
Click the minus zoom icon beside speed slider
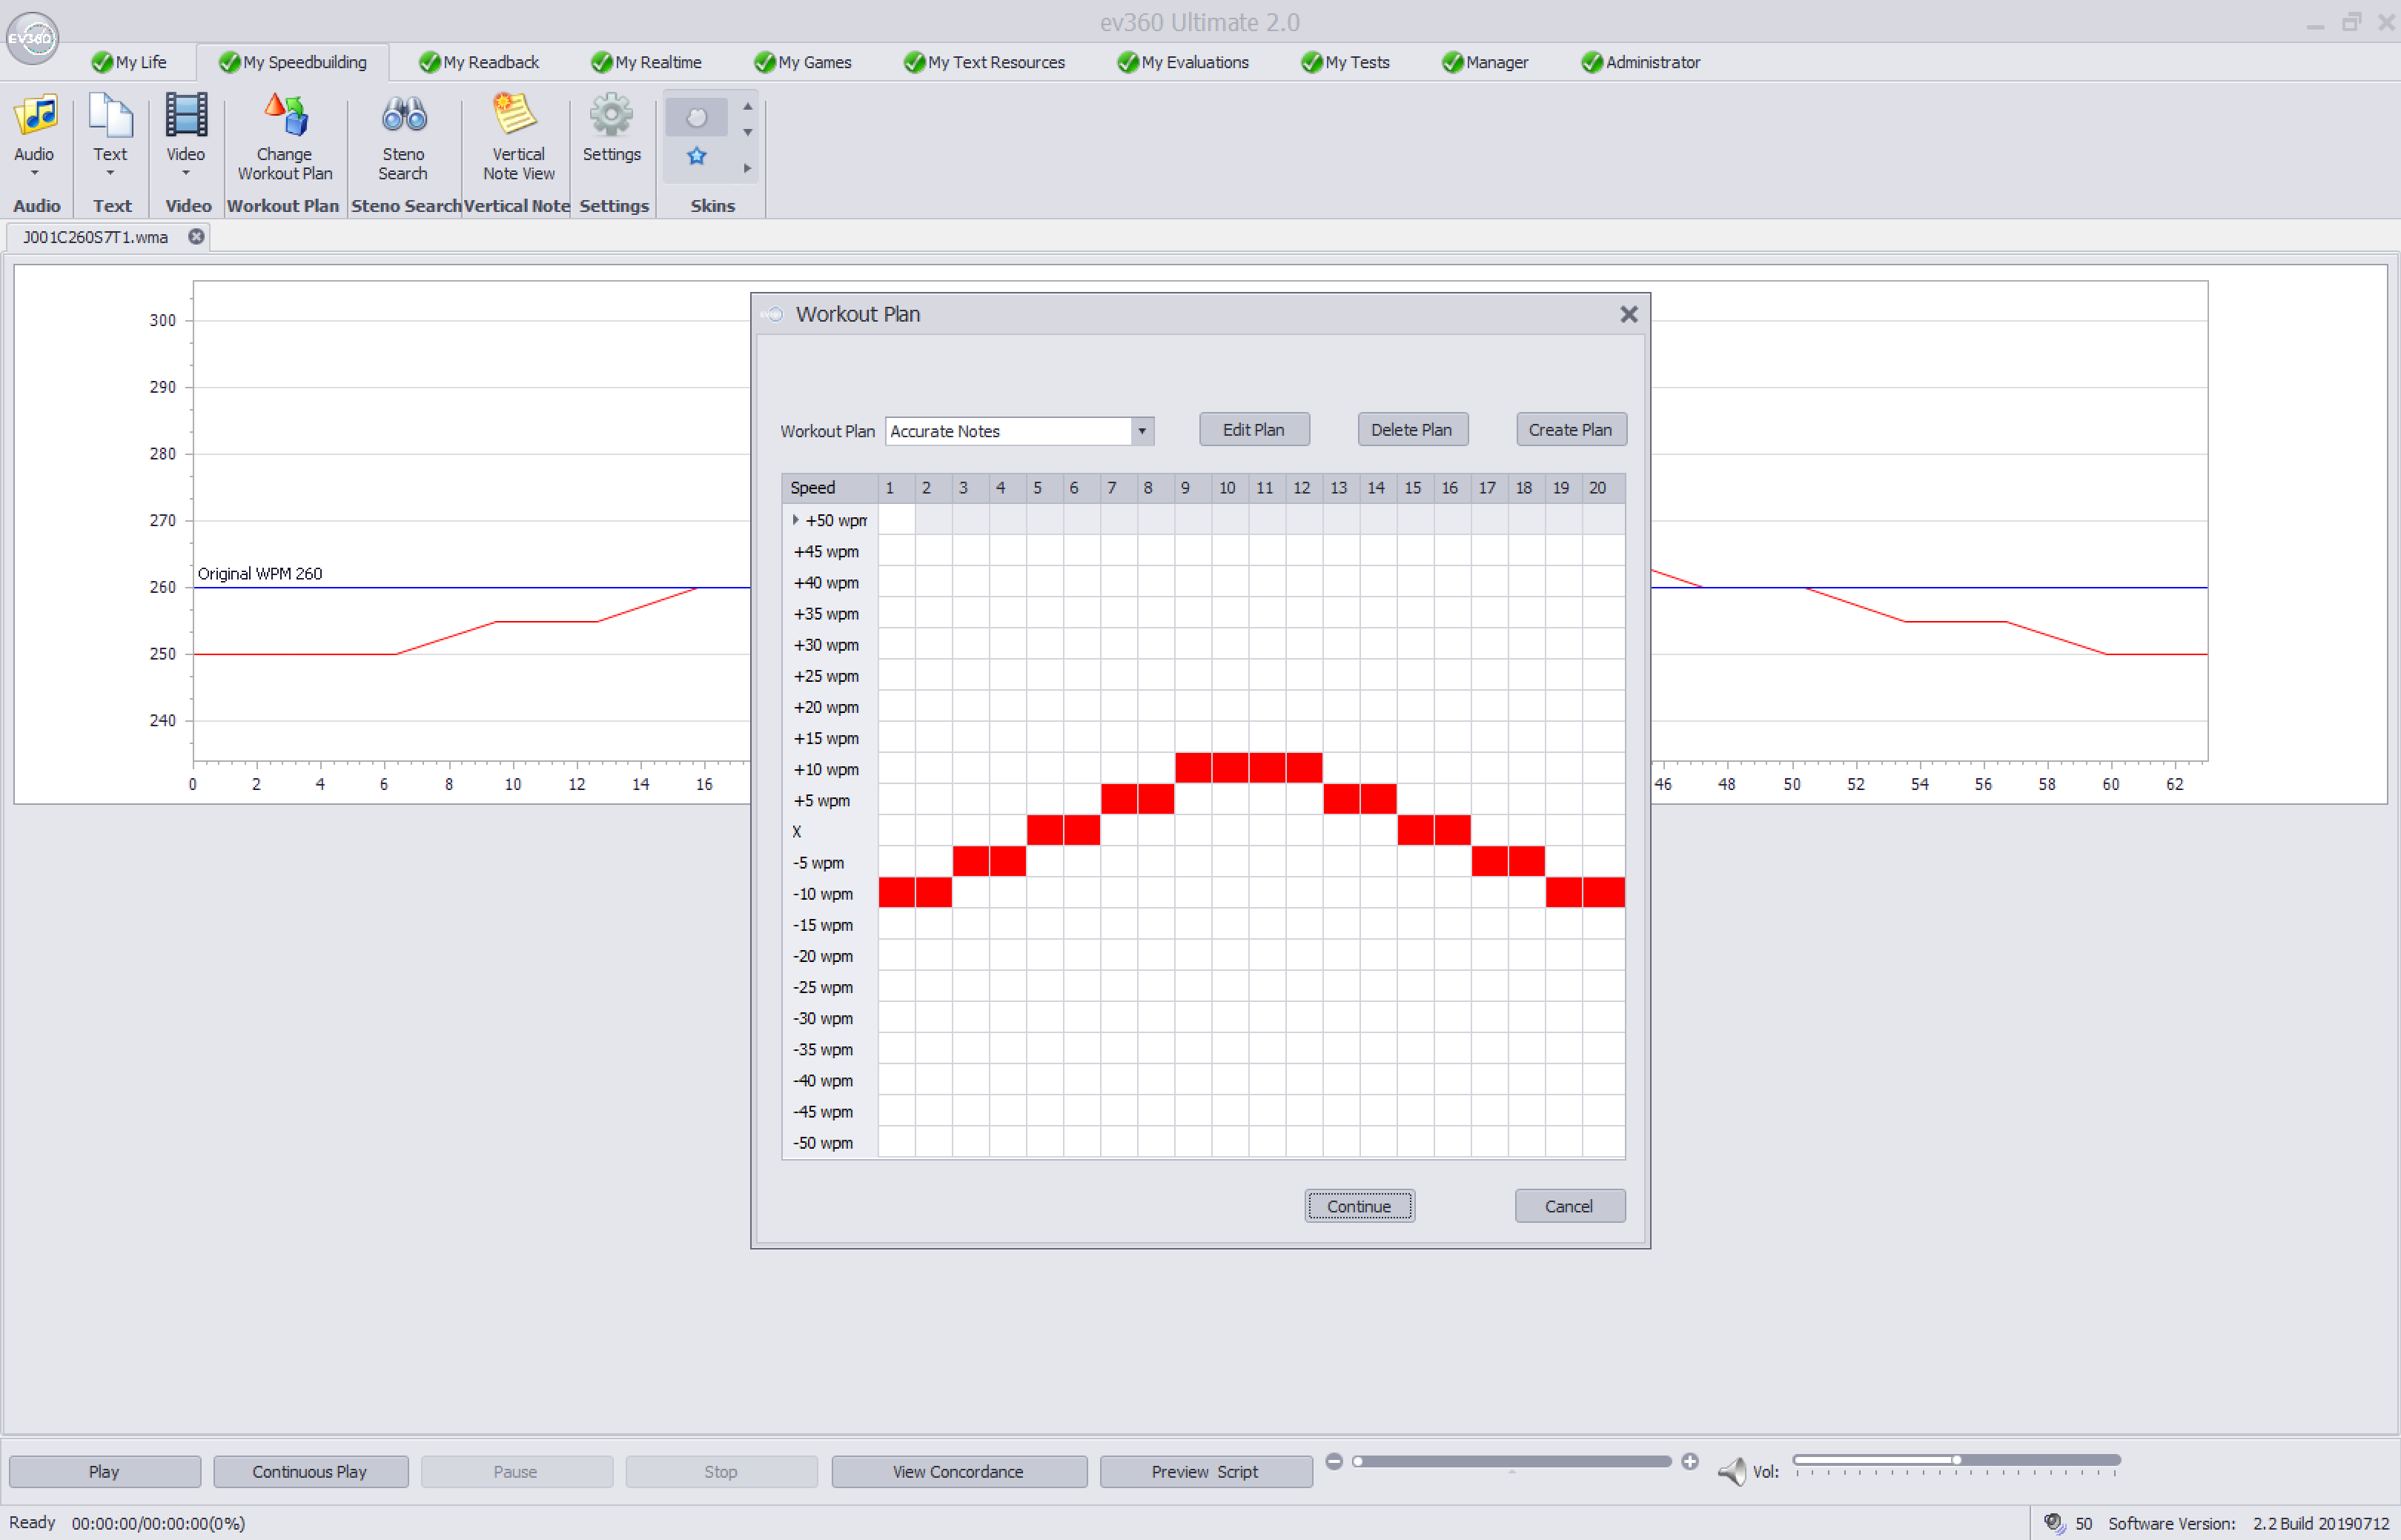pos(1334,1461)
